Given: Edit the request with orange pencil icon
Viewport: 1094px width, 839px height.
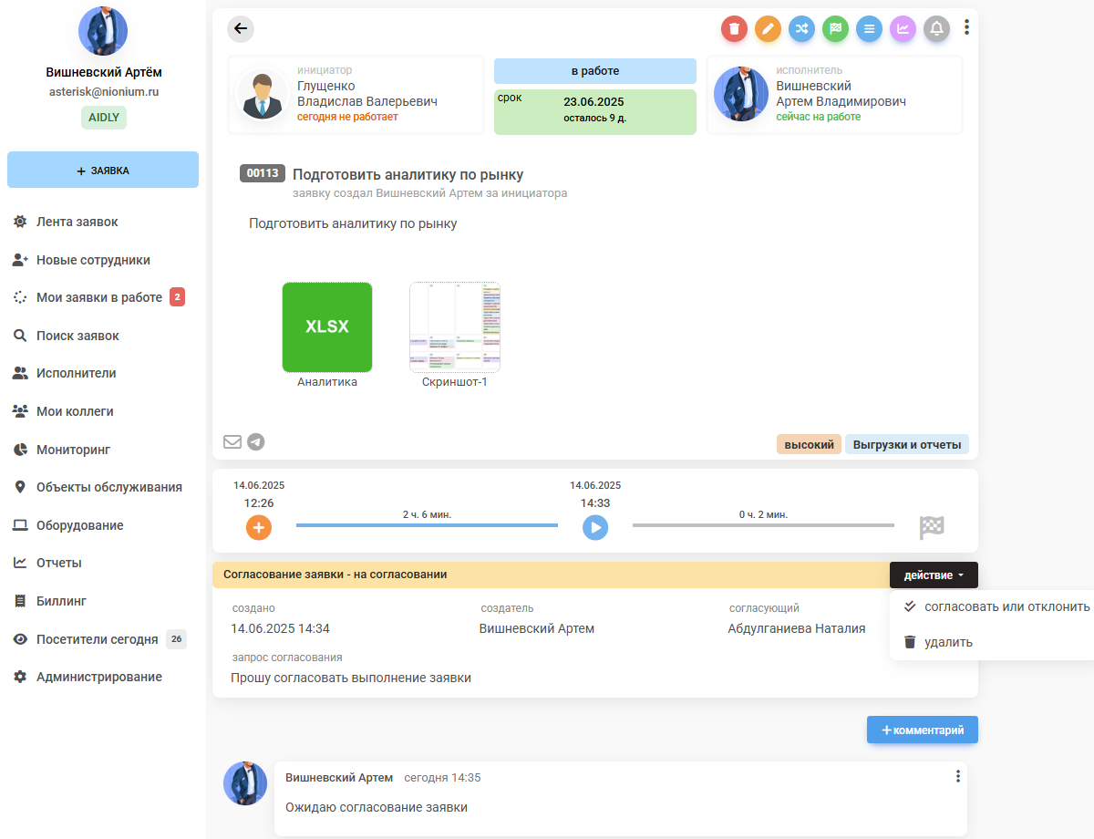Looking at the screenshot, I should click(768, 29).
